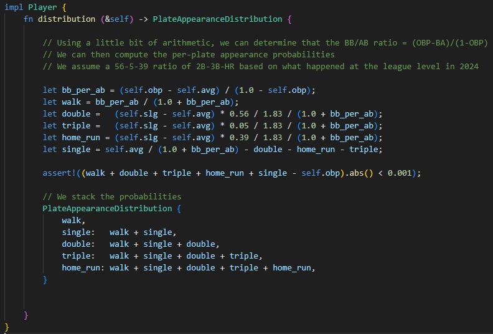Viewport: 493px width, 334px height.
Task: Click the '.abs()' method call in the assert
Action: (359, 173)
